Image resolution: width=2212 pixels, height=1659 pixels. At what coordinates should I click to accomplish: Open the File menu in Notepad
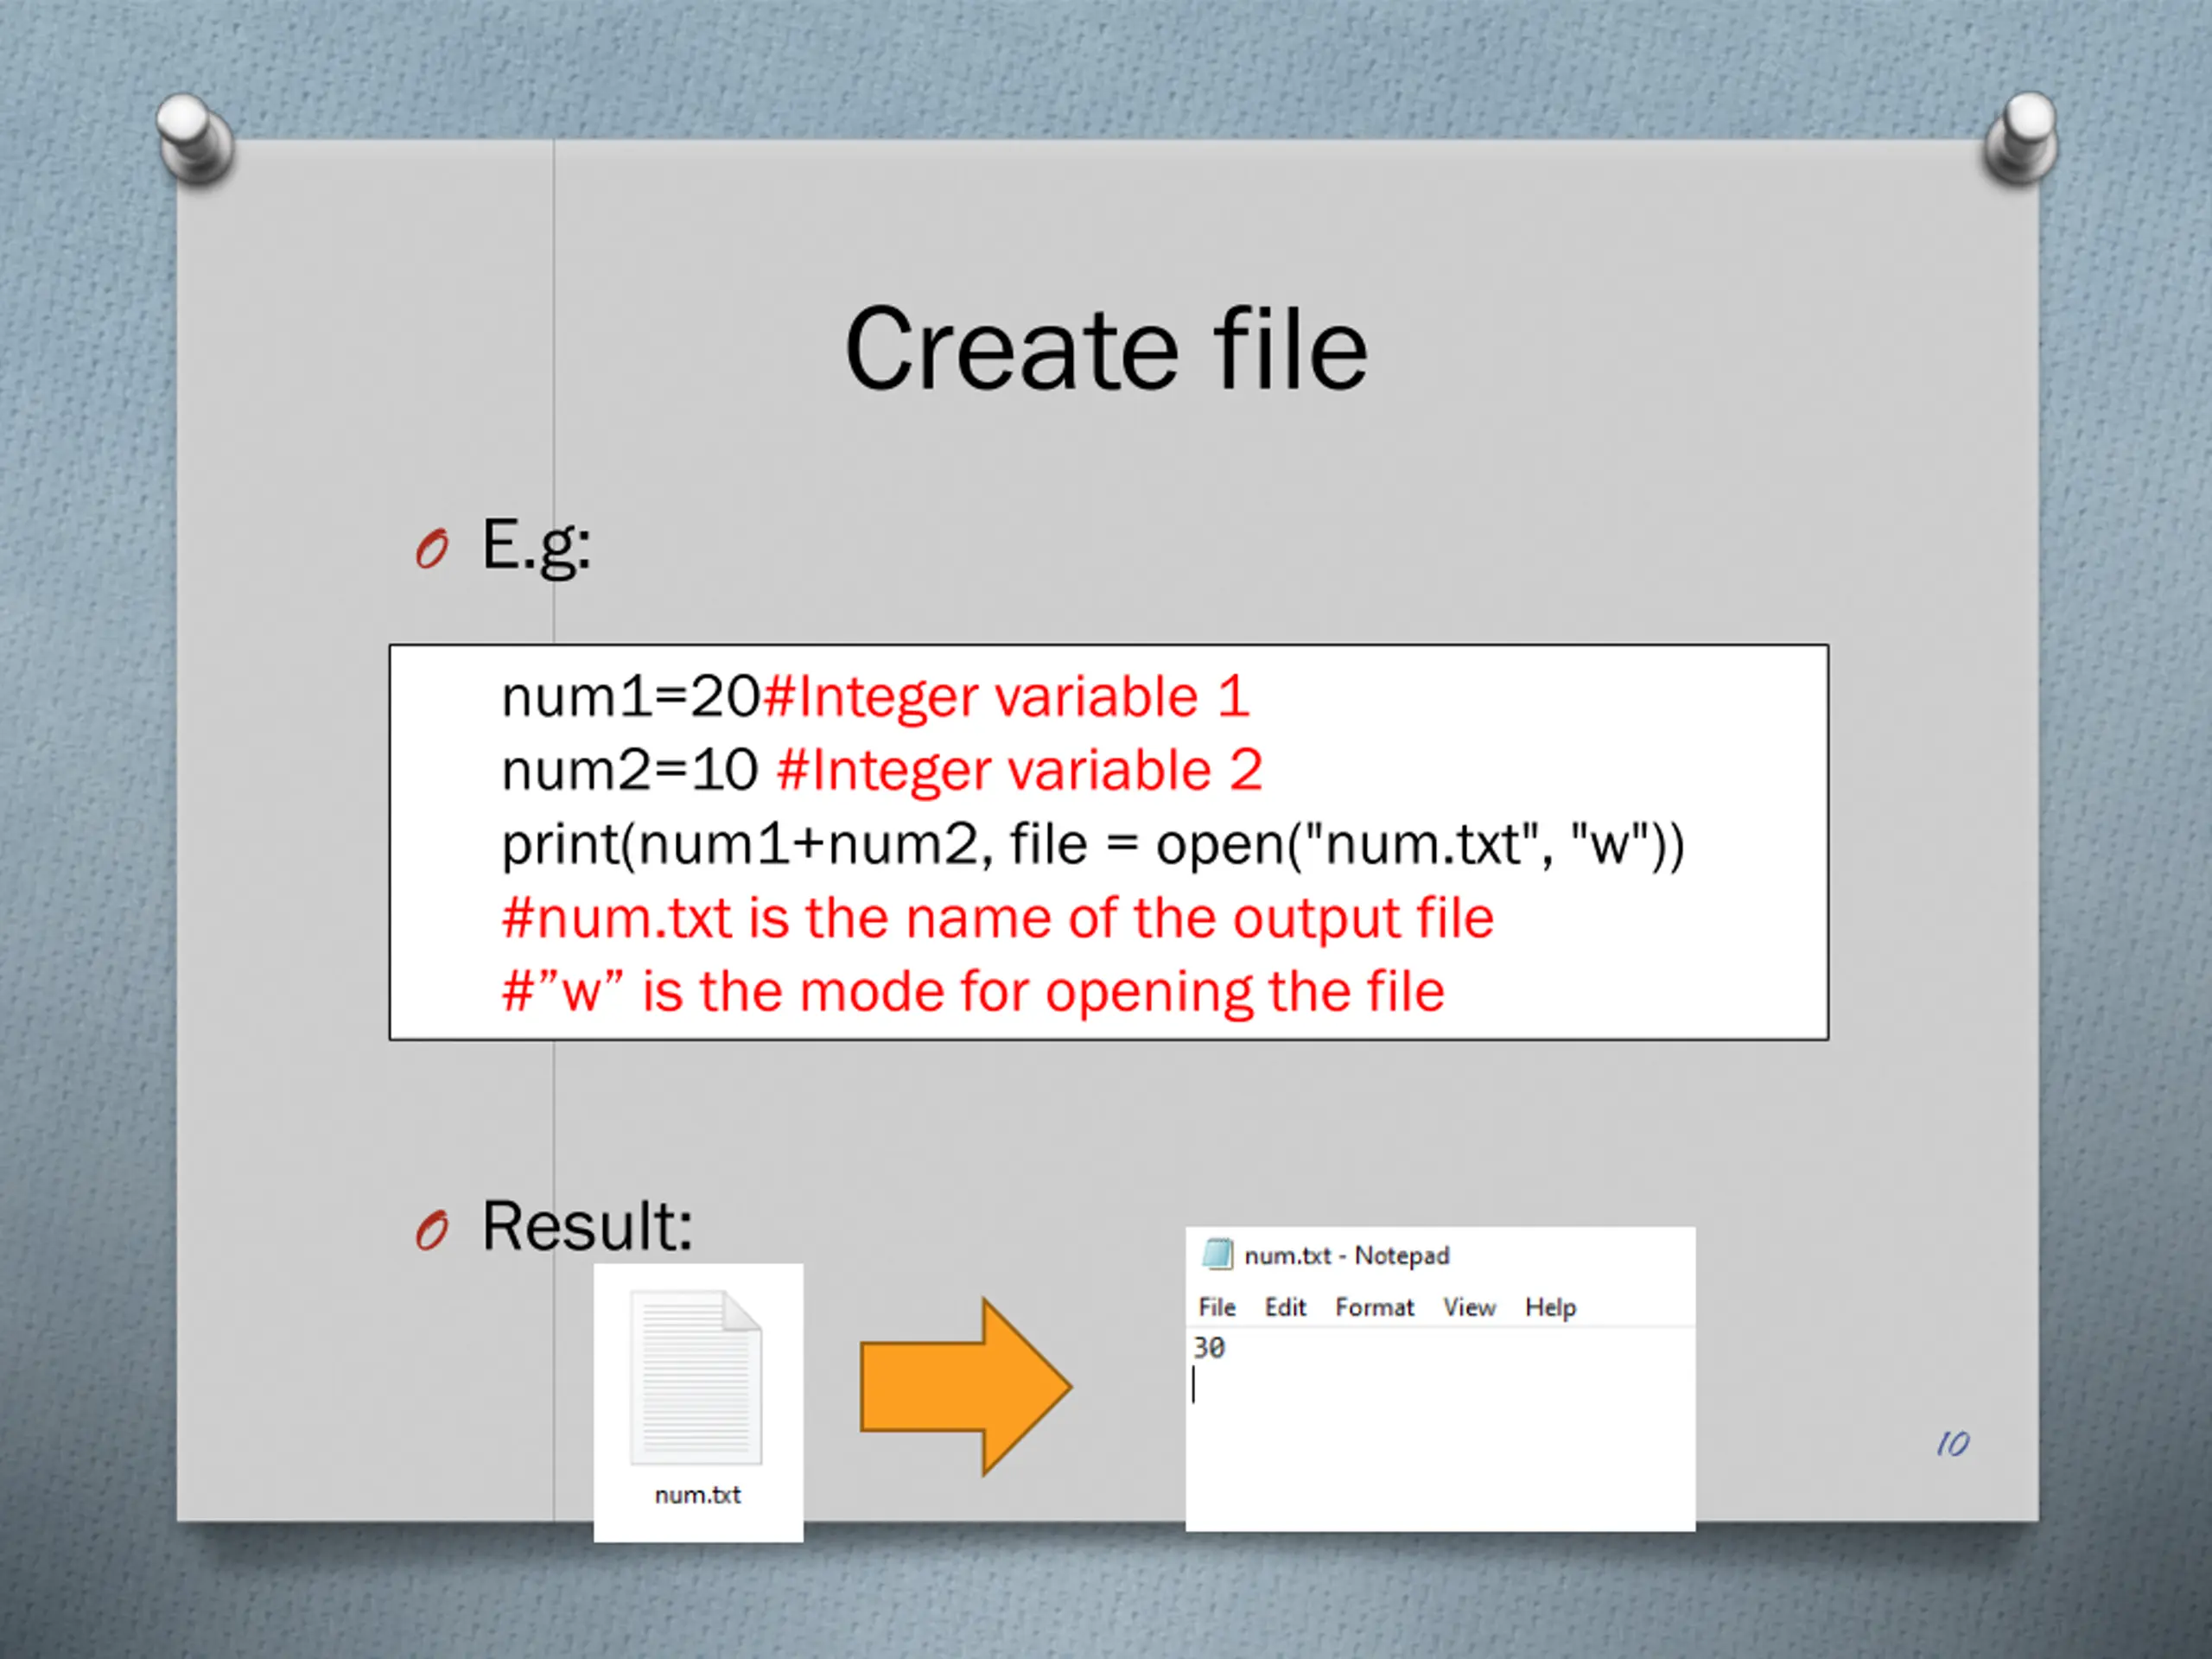click(1217, 1307)
